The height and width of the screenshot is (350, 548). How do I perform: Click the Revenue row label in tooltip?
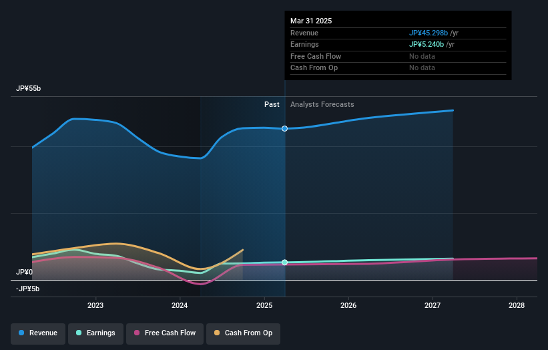pos(304,33)
